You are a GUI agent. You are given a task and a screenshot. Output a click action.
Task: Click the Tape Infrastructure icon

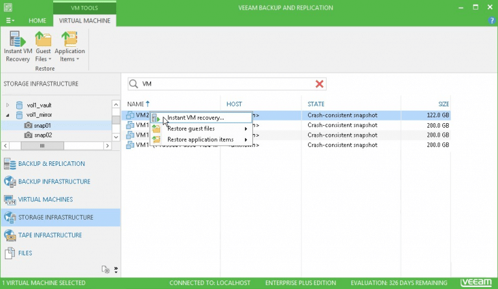[10, 235]
